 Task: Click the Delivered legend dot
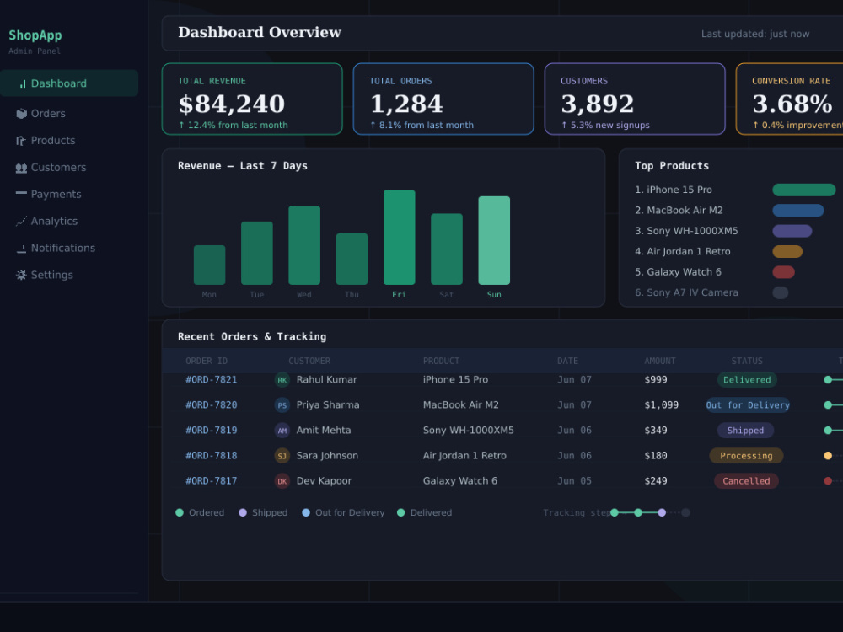[x=400, y=512]
